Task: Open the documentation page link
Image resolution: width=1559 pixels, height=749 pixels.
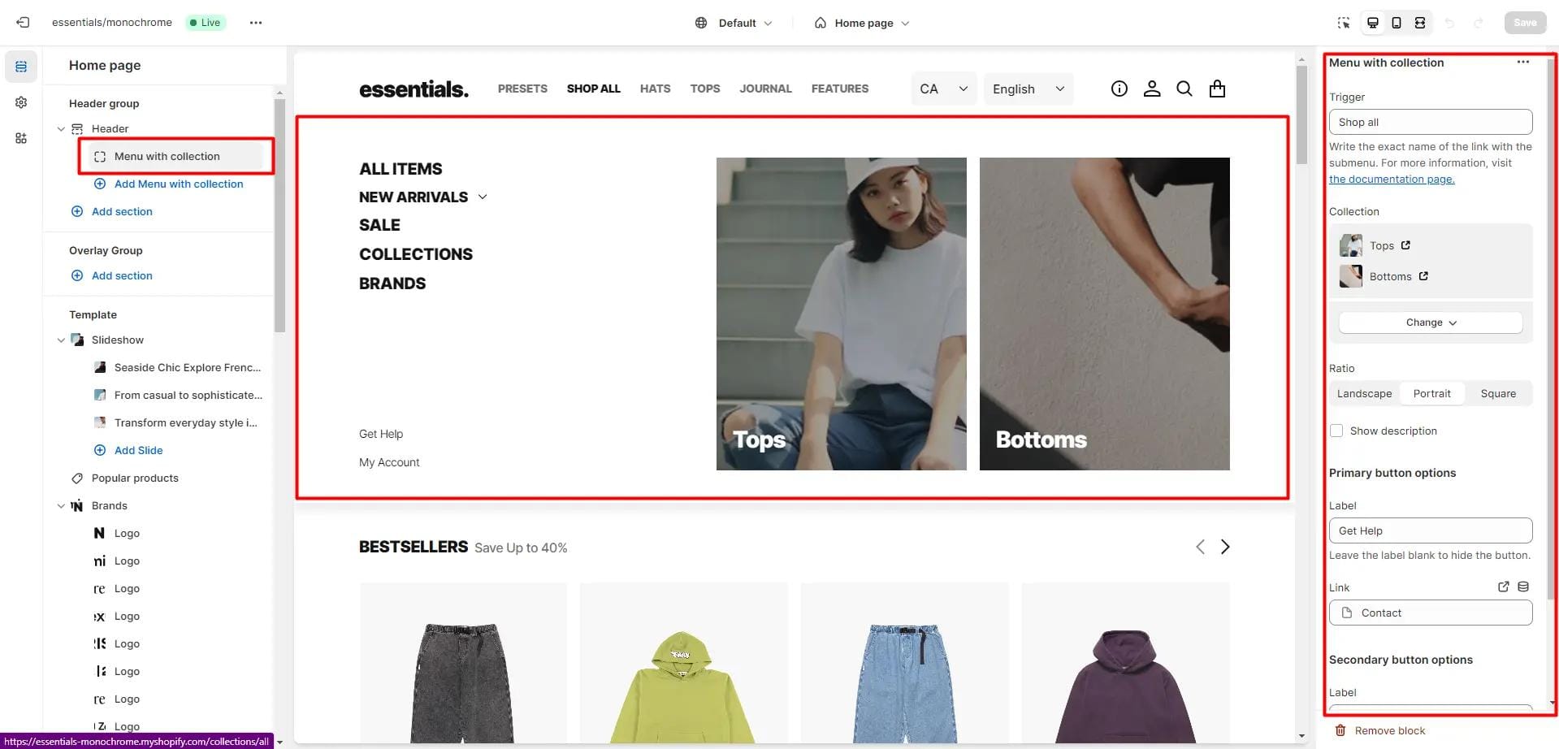Action: tap(1392, 179)
